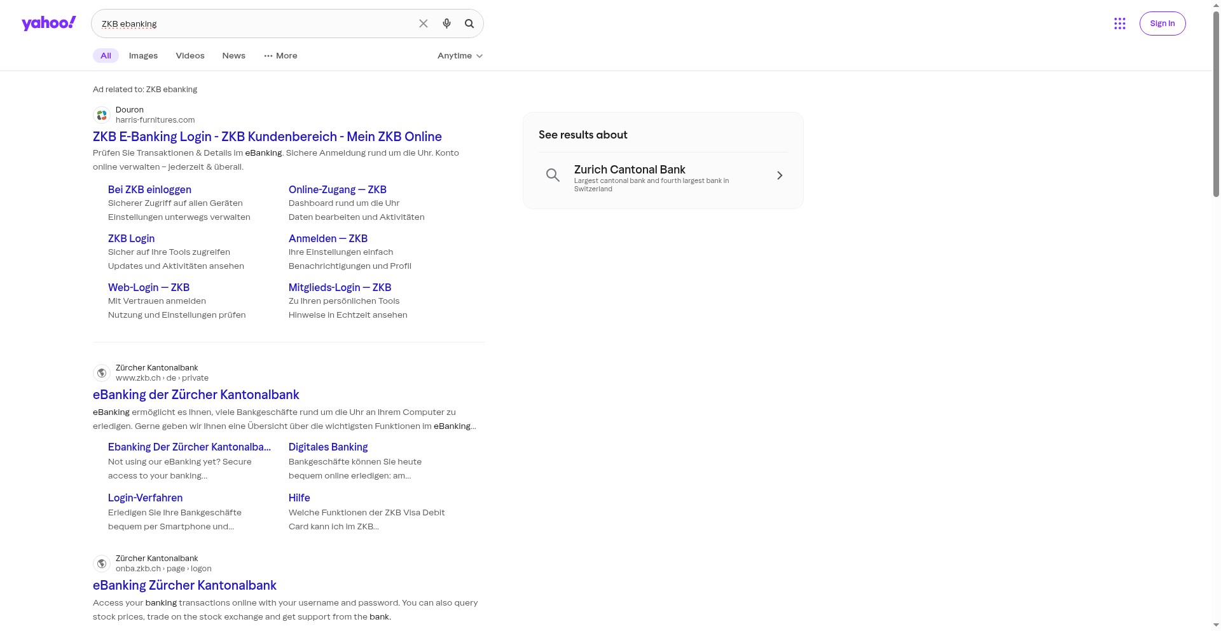Switch to the Images tab
This screenshot has height=631, width=1221.
[x=143, y=56]
